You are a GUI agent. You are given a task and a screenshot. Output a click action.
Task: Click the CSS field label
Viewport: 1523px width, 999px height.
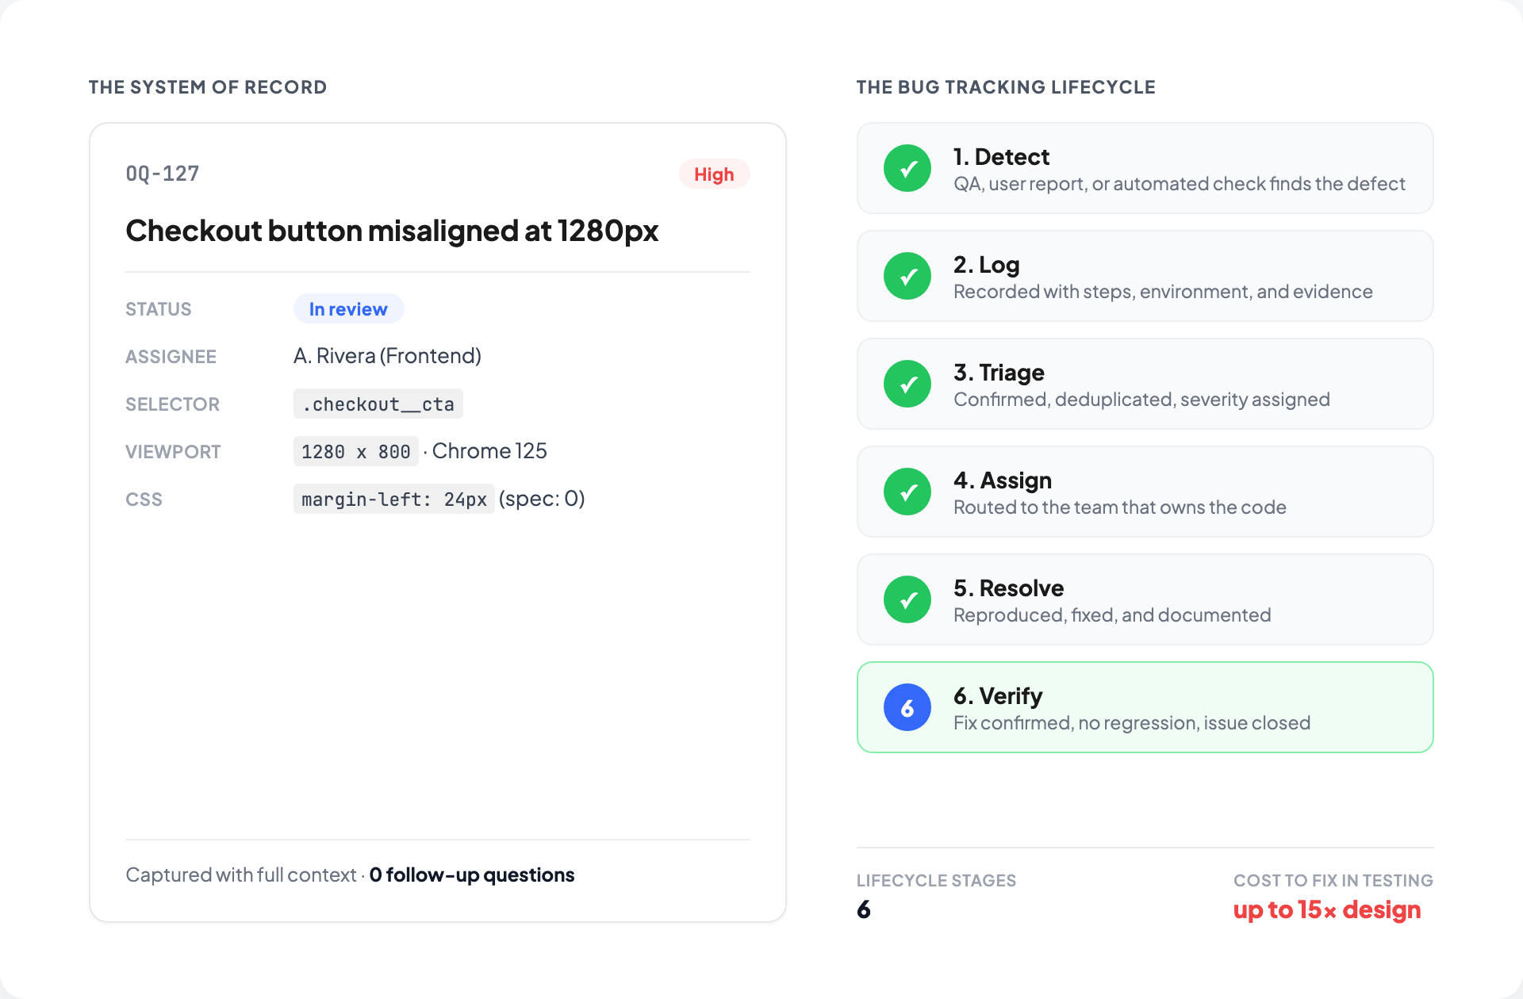click(144, 499)
